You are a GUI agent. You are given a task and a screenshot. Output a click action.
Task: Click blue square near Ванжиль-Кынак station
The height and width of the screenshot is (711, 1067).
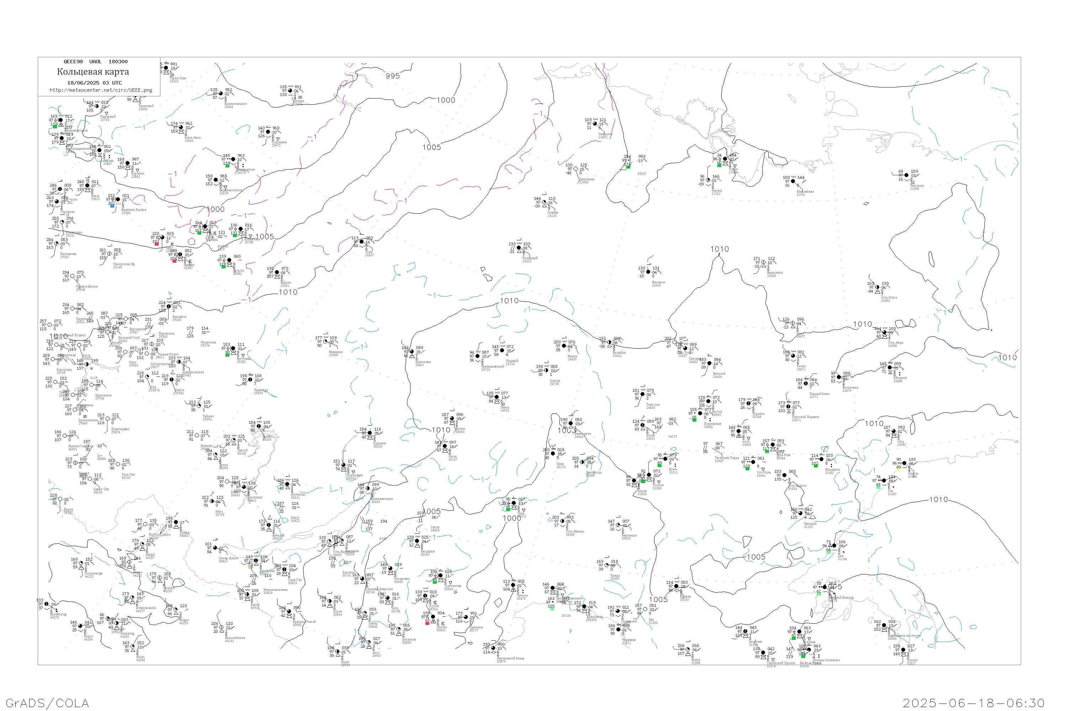[112, 206]
